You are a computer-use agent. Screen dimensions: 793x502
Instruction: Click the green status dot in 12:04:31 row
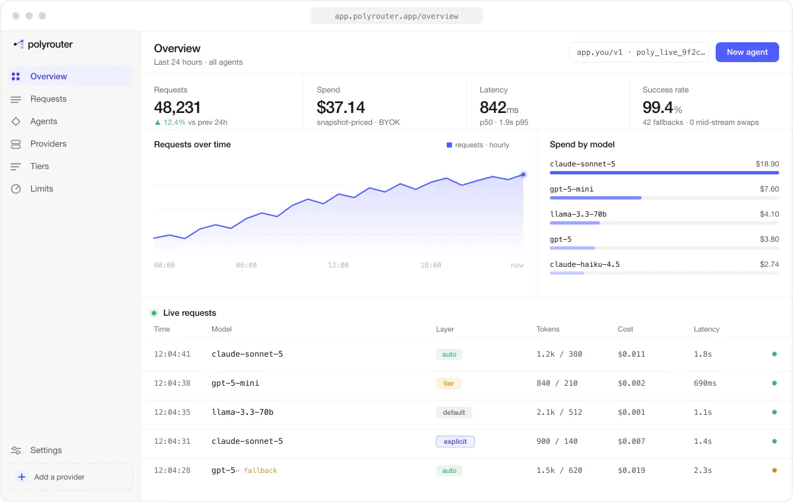pyautogui.click(x=774, y=441)
